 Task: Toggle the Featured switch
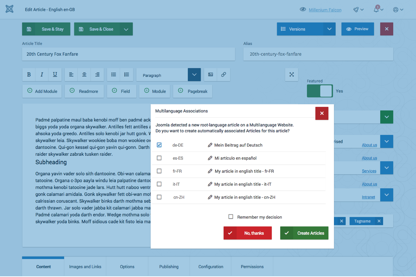pyautogui.click(x=320, y=91)
